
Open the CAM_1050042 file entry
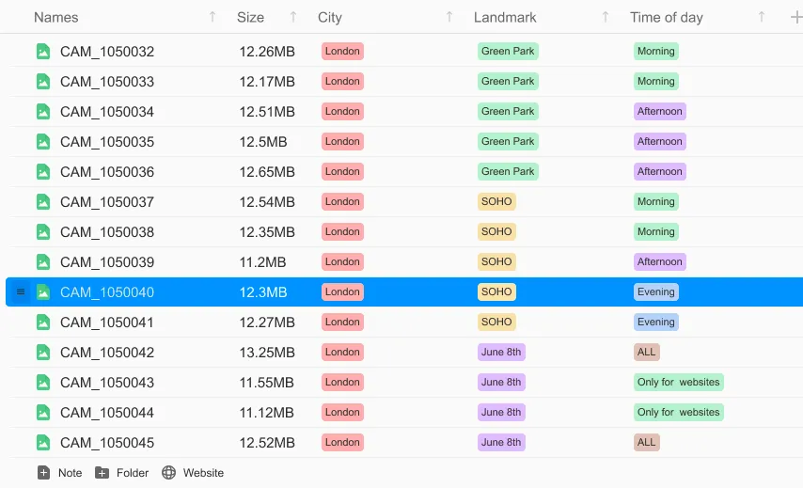click(x=106, y=353)
